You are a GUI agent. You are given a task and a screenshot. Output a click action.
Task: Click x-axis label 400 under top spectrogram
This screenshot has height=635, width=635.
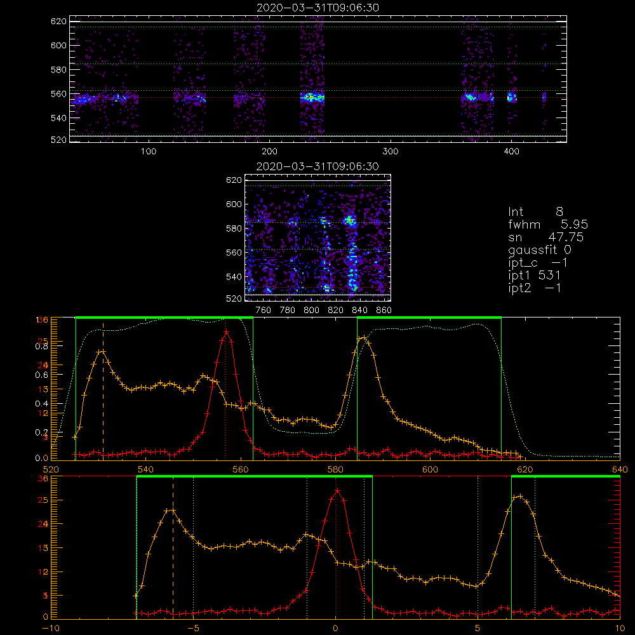click(511, 152)
